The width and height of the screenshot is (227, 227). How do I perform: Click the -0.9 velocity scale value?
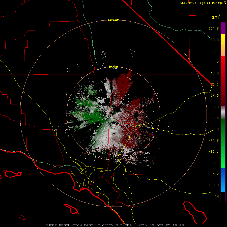(215, 107)
